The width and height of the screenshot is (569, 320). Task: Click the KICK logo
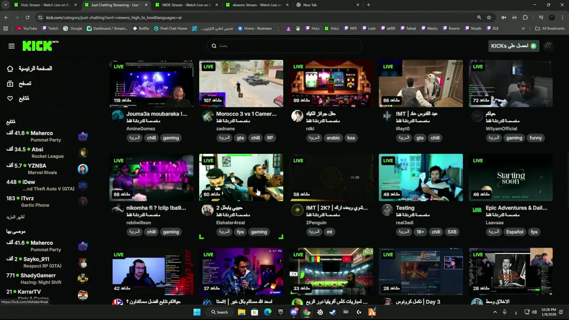tap(40, 46)
